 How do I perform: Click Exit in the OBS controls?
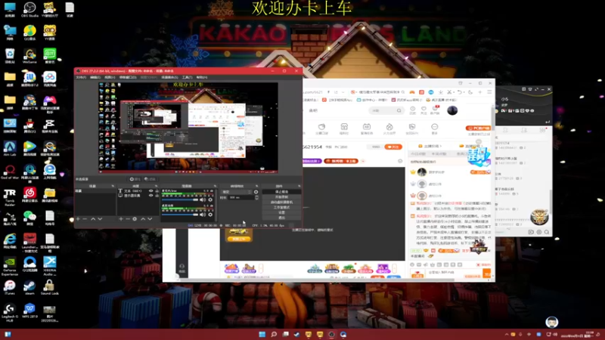pyautogui.click(x=281, y=218)
